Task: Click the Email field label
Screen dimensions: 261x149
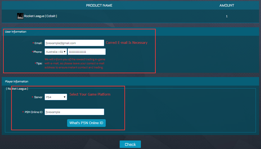Action: point(37,43)
